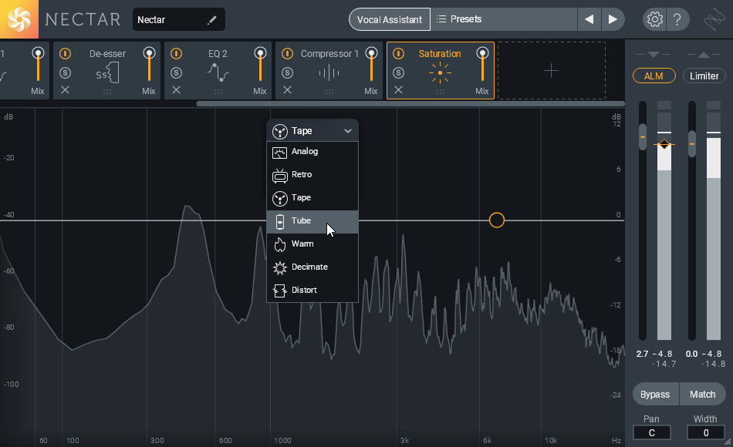The width and height of the screenshot is (733, 447).
Task: Click the Saturation module's sun icon
Action: coord(440,73)
